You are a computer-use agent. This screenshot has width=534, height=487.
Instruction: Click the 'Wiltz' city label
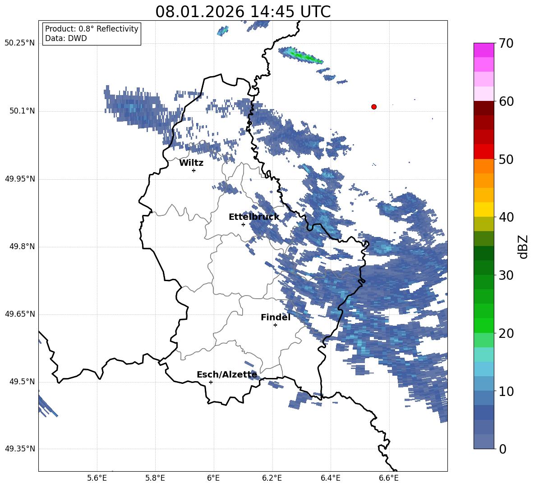[191, 163]
